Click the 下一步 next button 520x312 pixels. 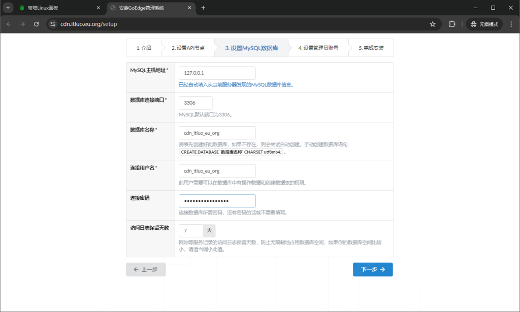point(372,269)
